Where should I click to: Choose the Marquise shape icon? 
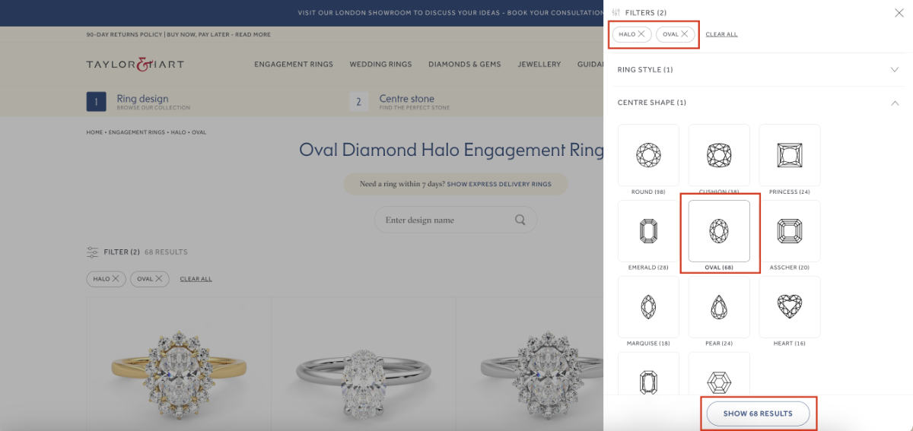click(648, 307)
